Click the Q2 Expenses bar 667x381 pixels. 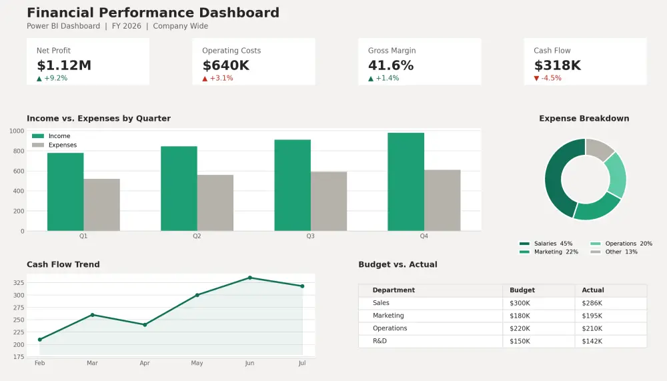click(x=215, y=203)
